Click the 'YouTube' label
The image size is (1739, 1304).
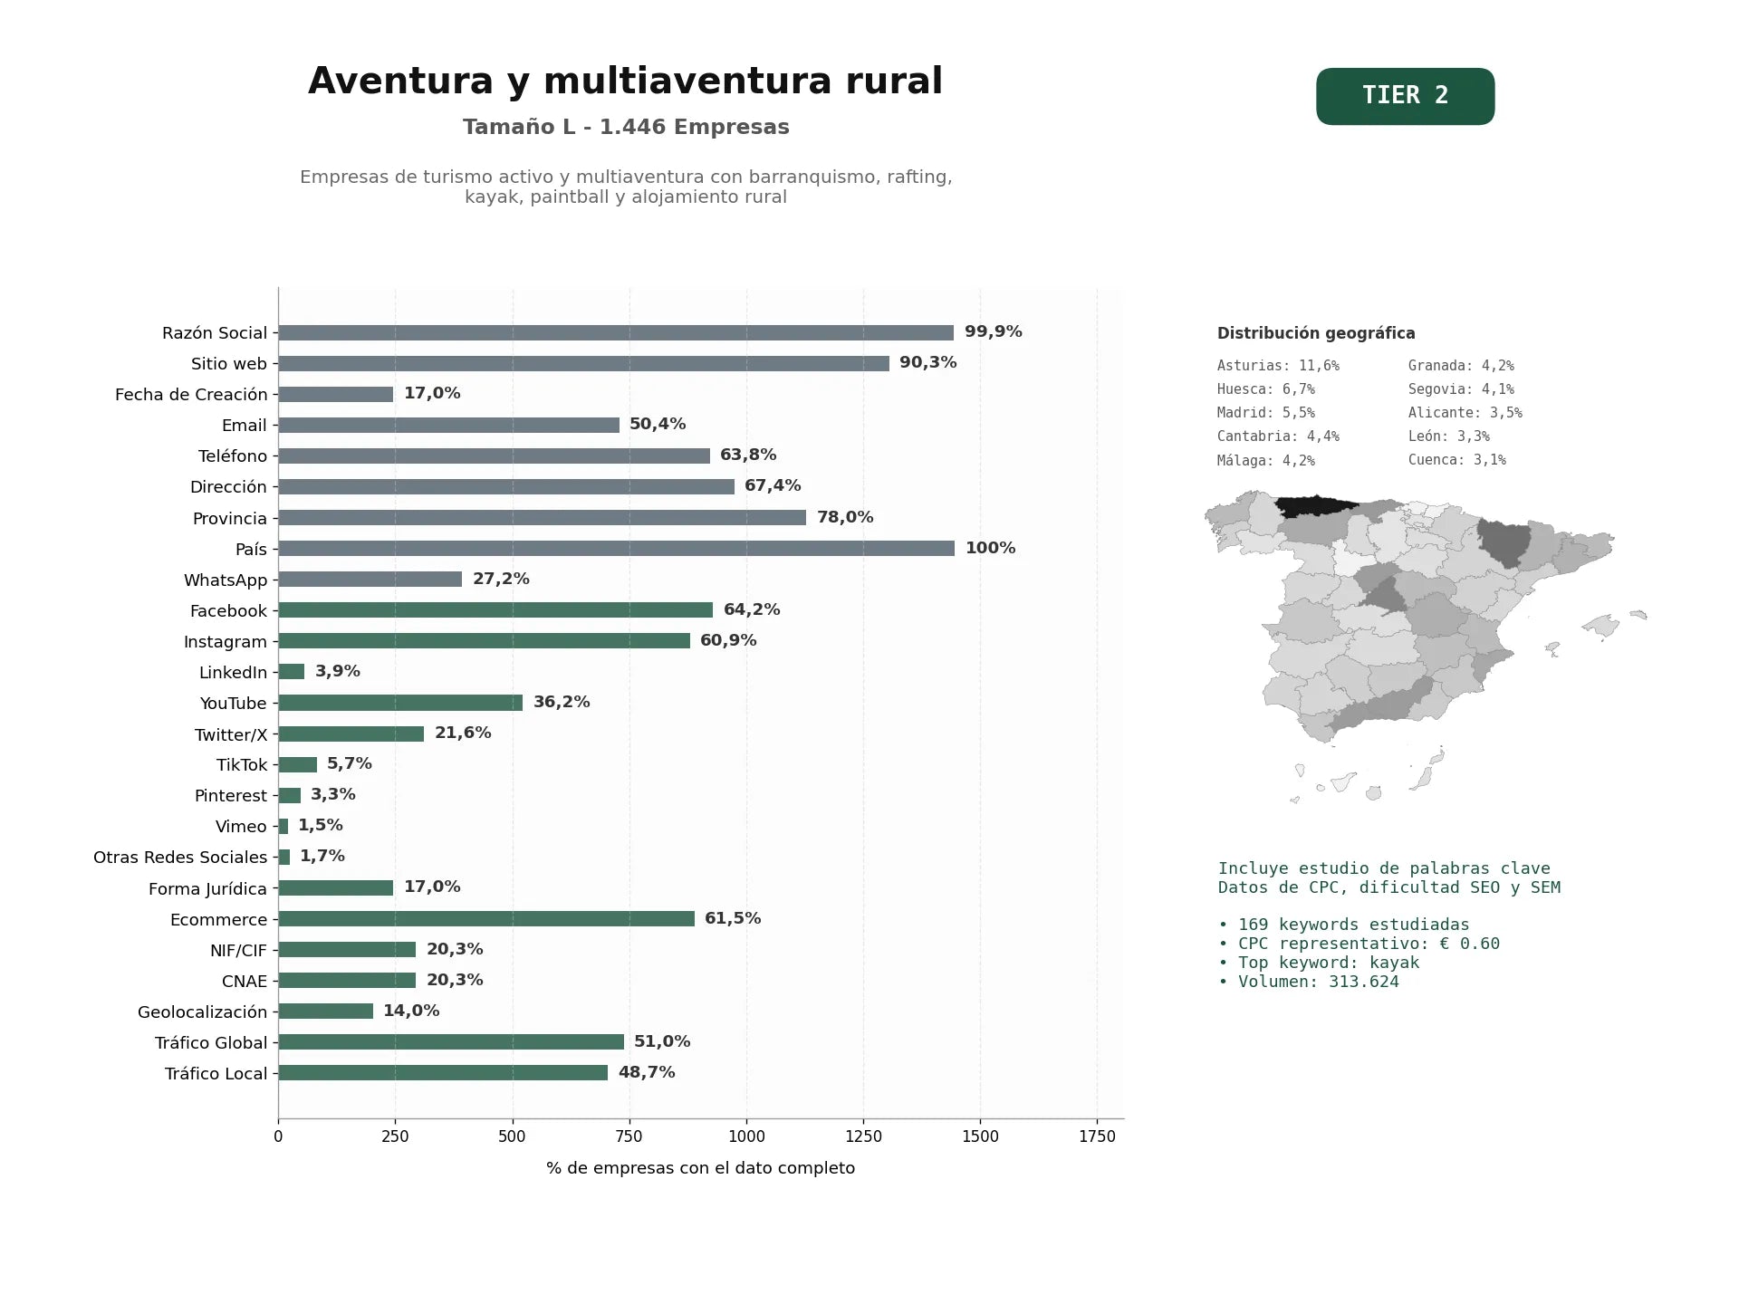(x=233, y=704)
